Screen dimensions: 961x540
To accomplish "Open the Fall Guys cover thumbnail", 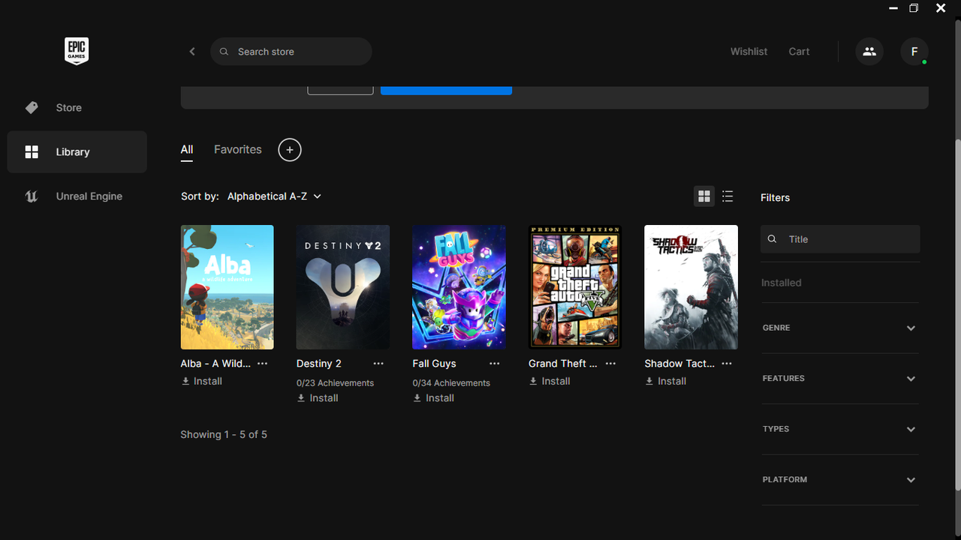I will point(459,287).
